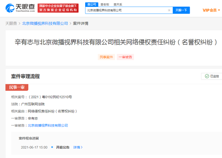Click the 案件程序进展 heading
The image size is (222, 158).
(x=29, y=138)
